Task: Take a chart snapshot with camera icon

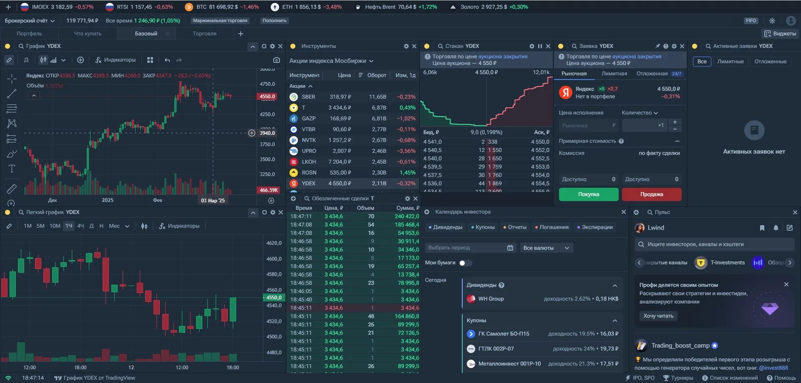Action: (x=276, y=60)
